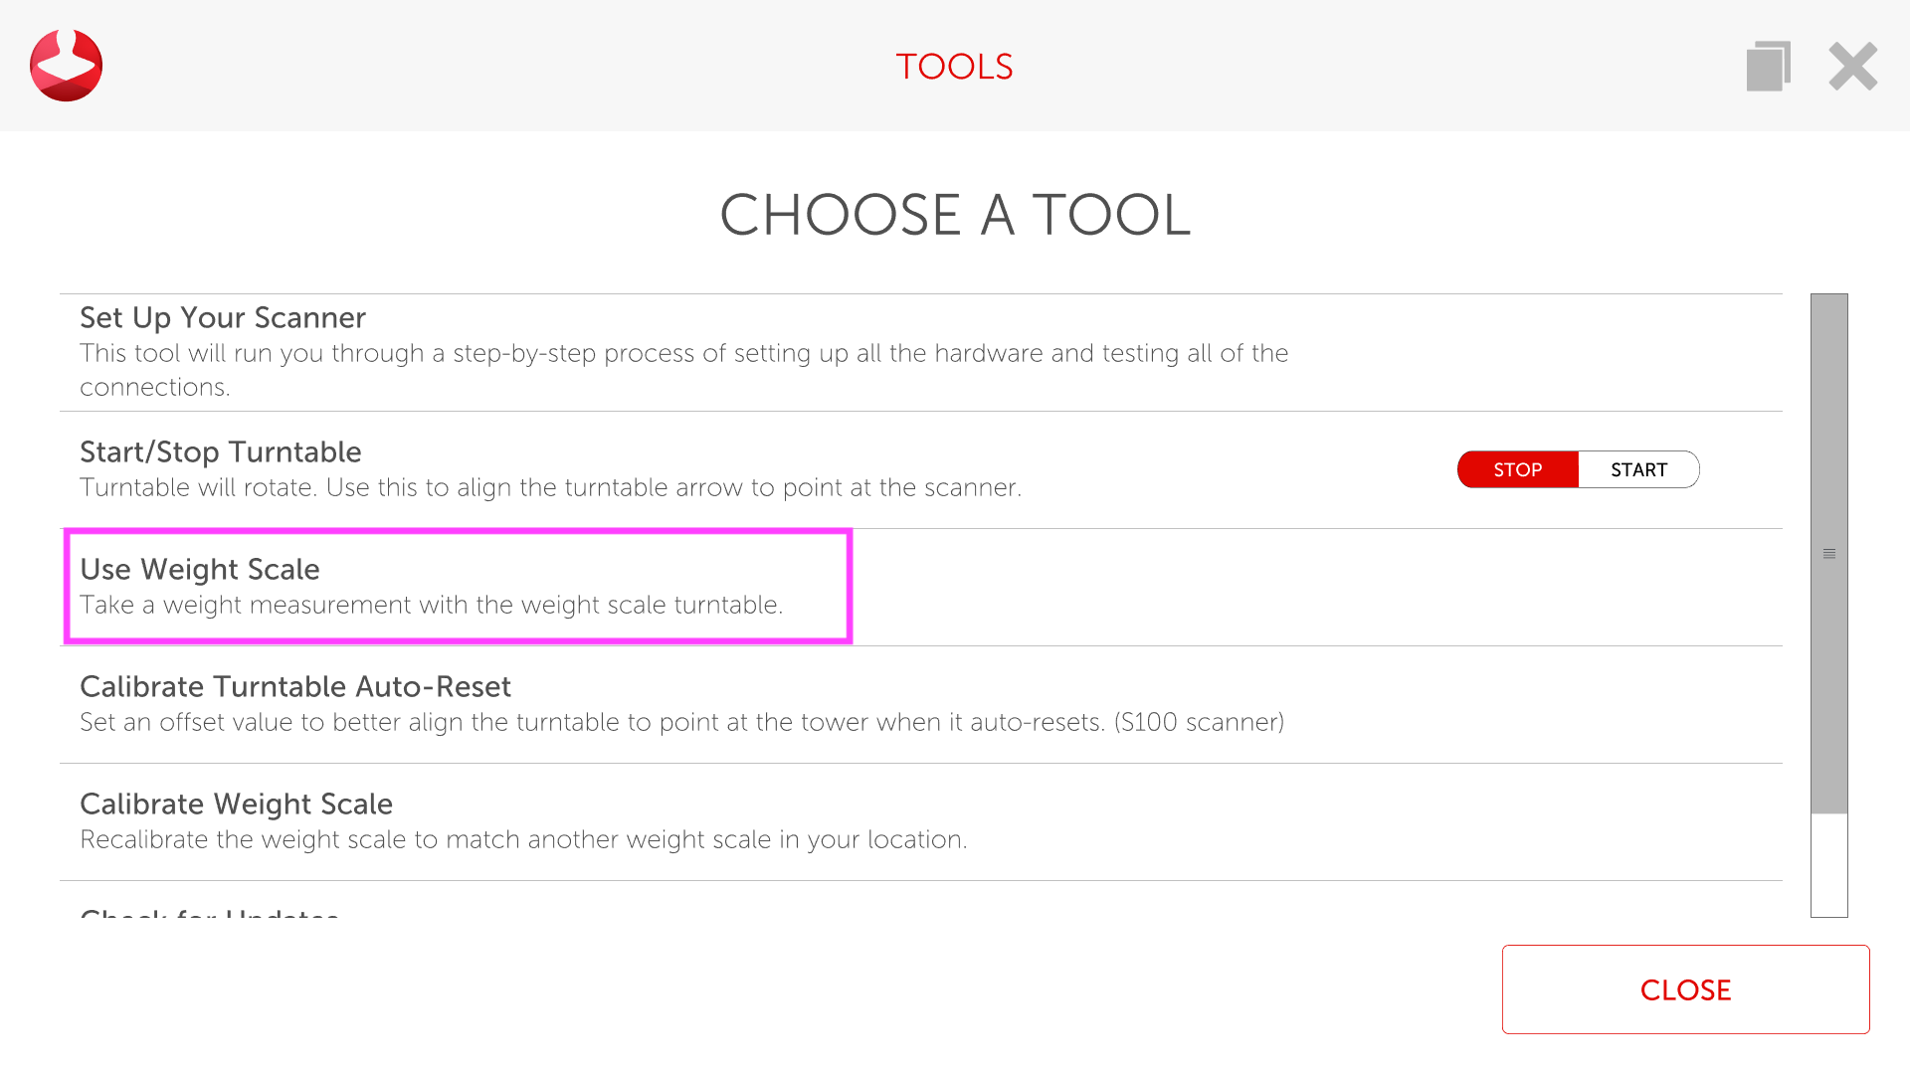Open Calibrate Turntable Auto-Reset tool
This screenshot has width=1910, height=1074.
(295, 686)
